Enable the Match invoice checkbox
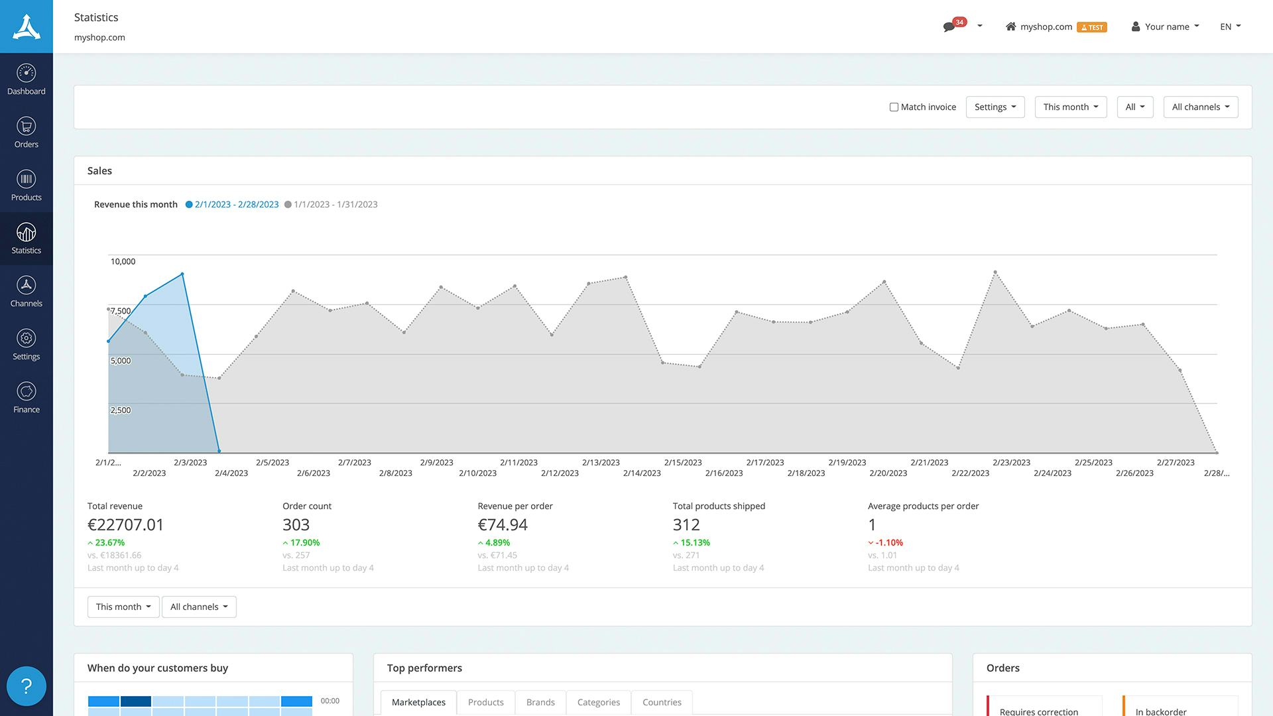The image size is (1273, 716). 894,107
